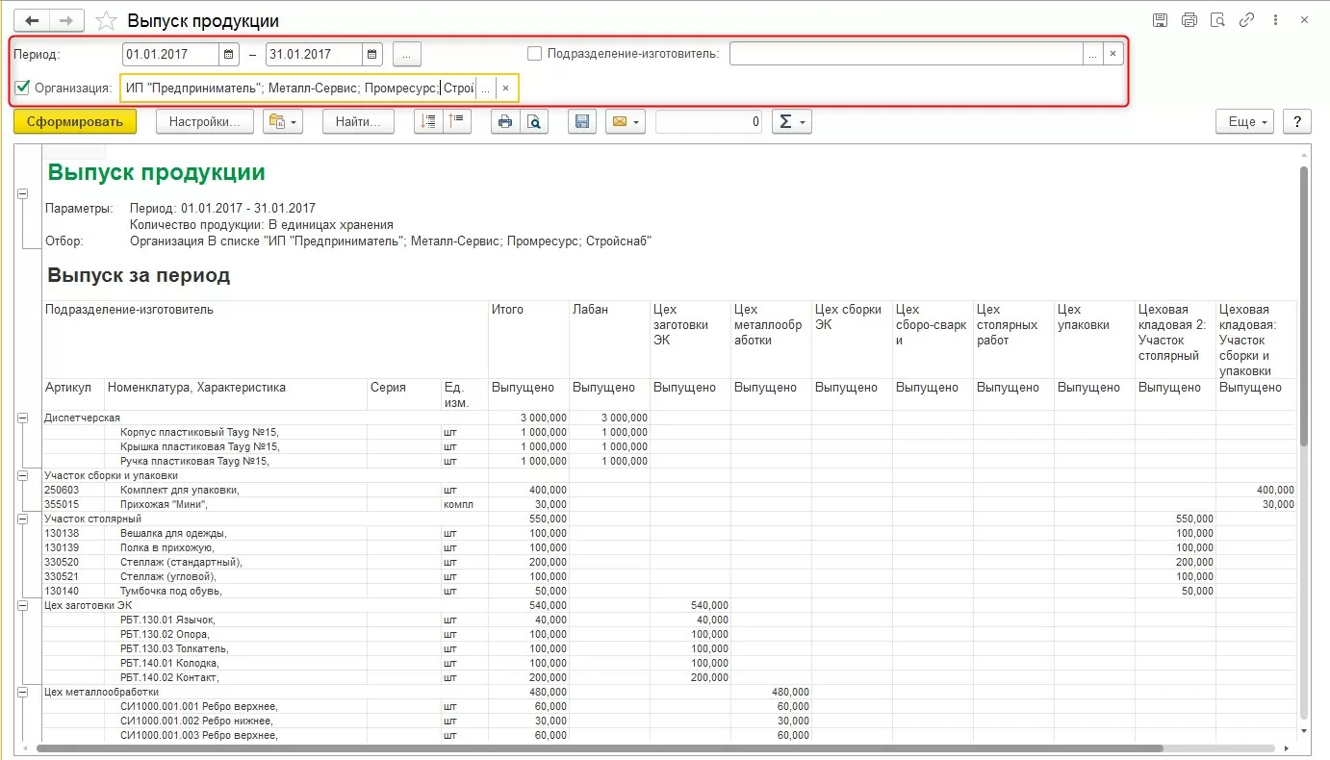Click the collapse all groups icon
Viewport: 1330px width, 760px height.
(x=457, y=122)
